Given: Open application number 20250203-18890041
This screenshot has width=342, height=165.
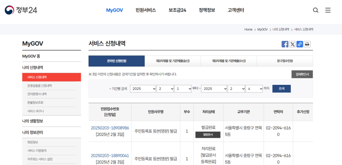Looking at the screenshot, I should [x=110, y=156].
